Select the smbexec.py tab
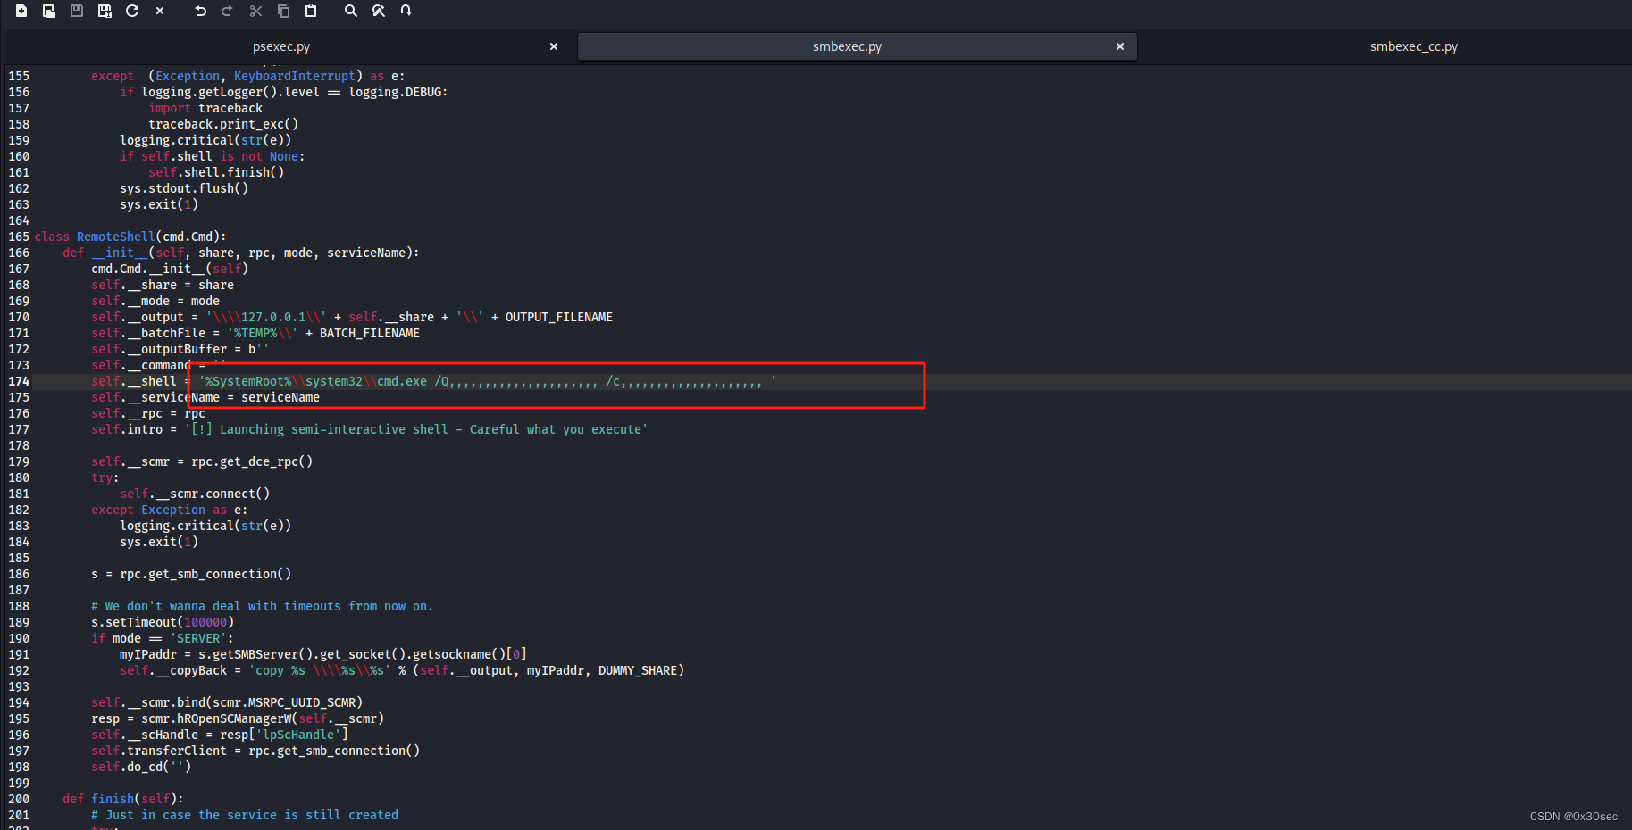 point(847,46)
